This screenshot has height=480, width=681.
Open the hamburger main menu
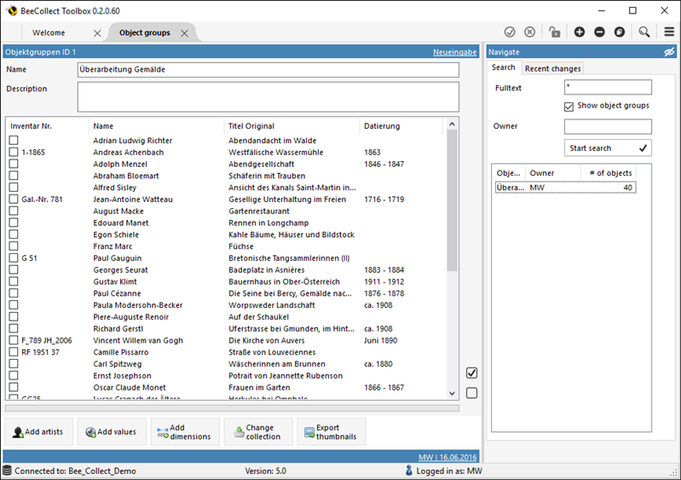[x=669, y=32]
